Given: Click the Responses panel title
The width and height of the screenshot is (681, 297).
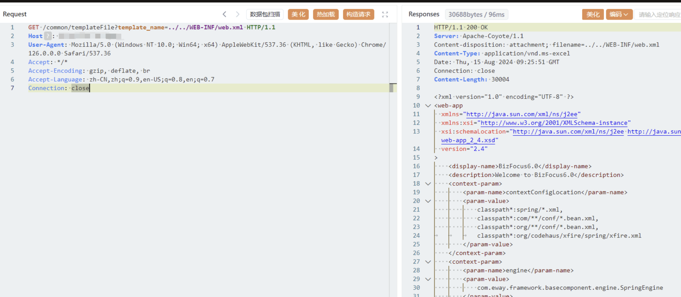Looking at the screenshot, I should pos(424,14).
